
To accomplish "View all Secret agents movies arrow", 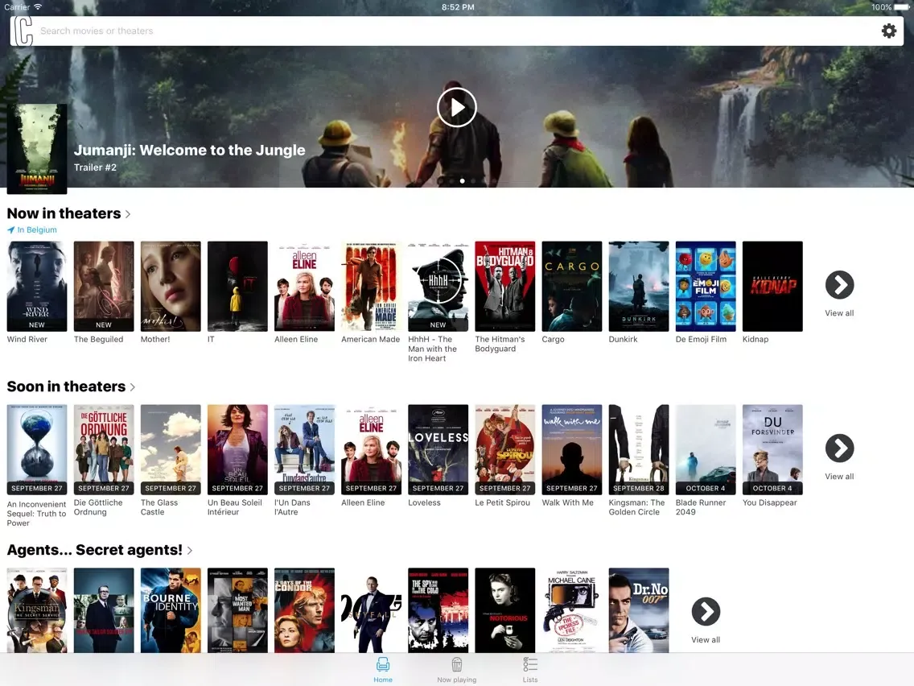I will coord(706,612).
